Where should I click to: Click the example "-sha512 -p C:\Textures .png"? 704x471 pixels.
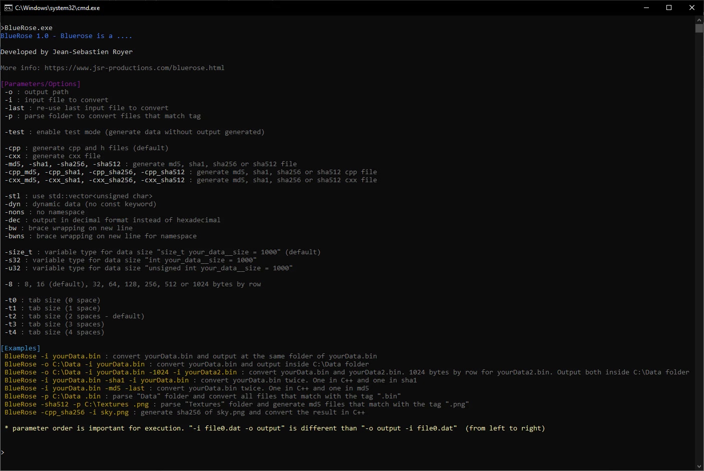(237, 404)
